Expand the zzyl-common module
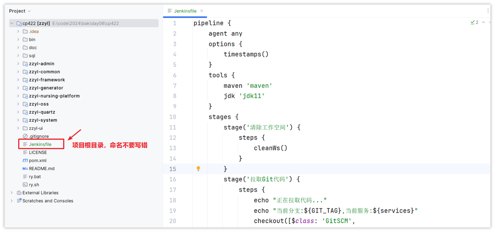The height and width of the screenshot is (232, 495). (x=18, y=72)
